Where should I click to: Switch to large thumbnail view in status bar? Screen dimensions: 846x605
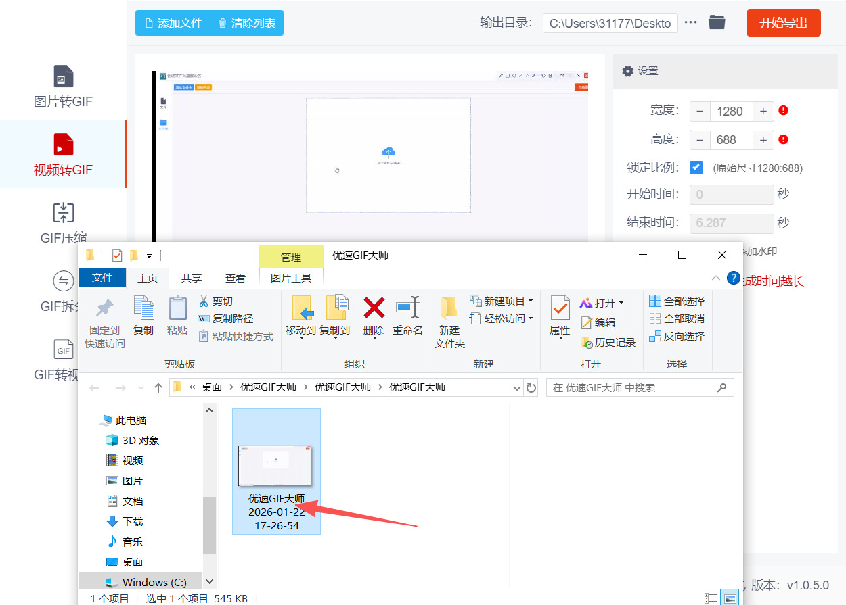click(730, 598)
